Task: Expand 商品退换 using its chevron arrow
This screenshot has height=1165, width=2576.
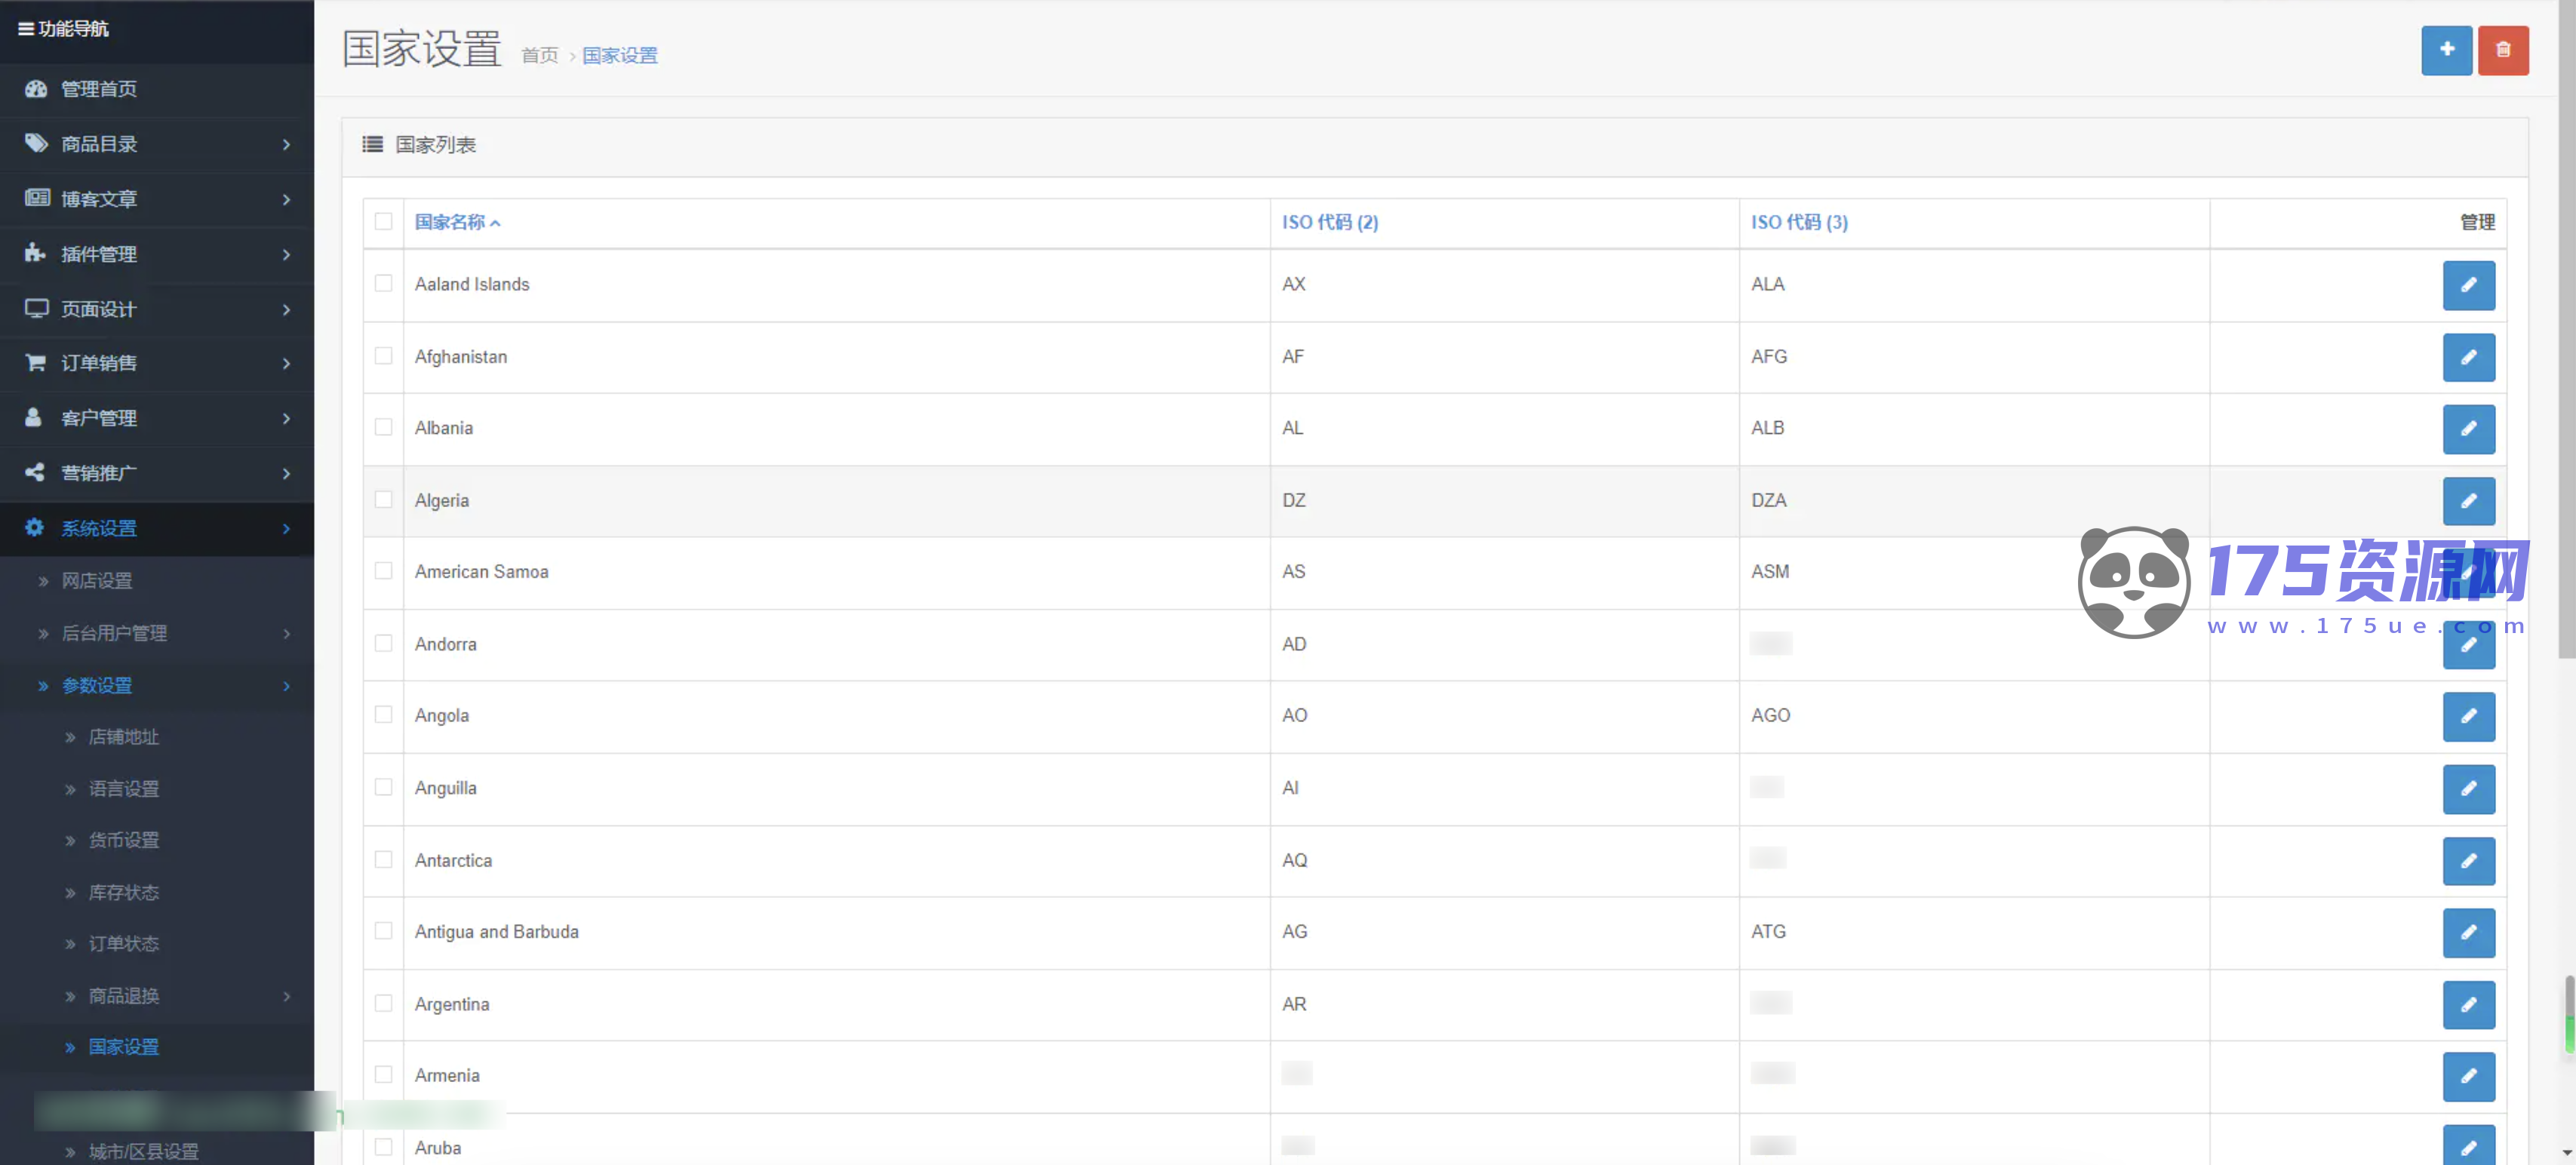Action: tap(286, 997)
